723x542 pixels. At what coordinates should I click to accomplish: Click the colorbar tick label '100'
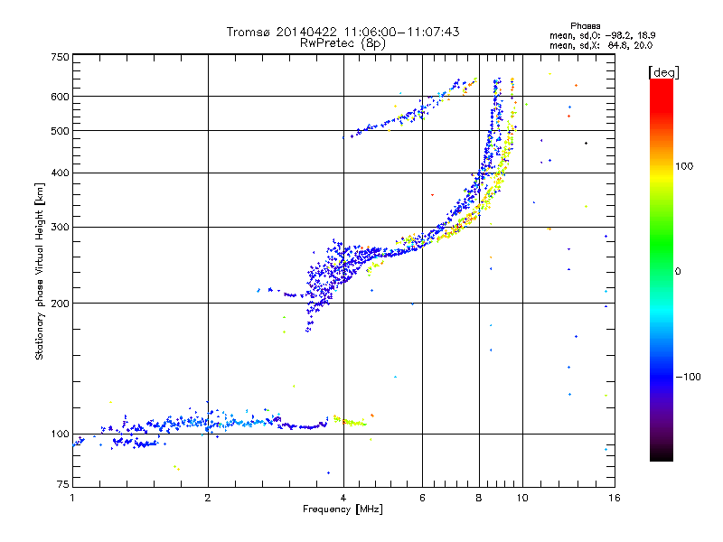pyautogui.click(x=684, y=166)
